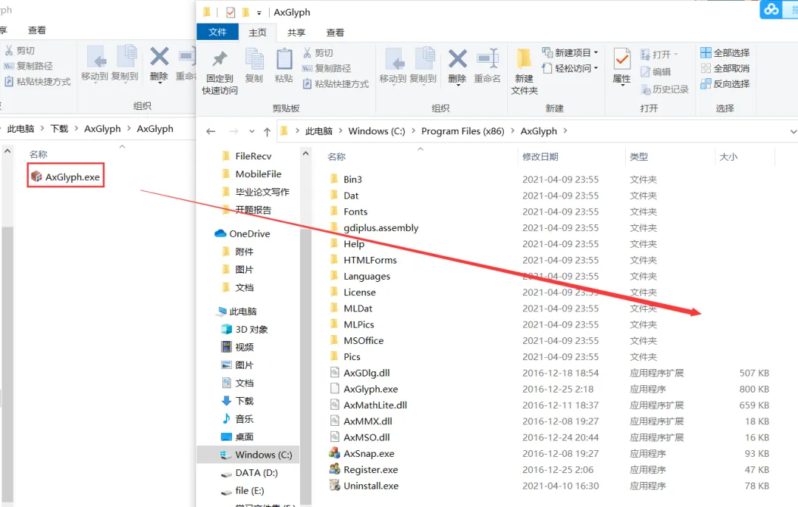Open New item dropdown
The width and height of the screenshot is (798, 507).
pos(570,52)
